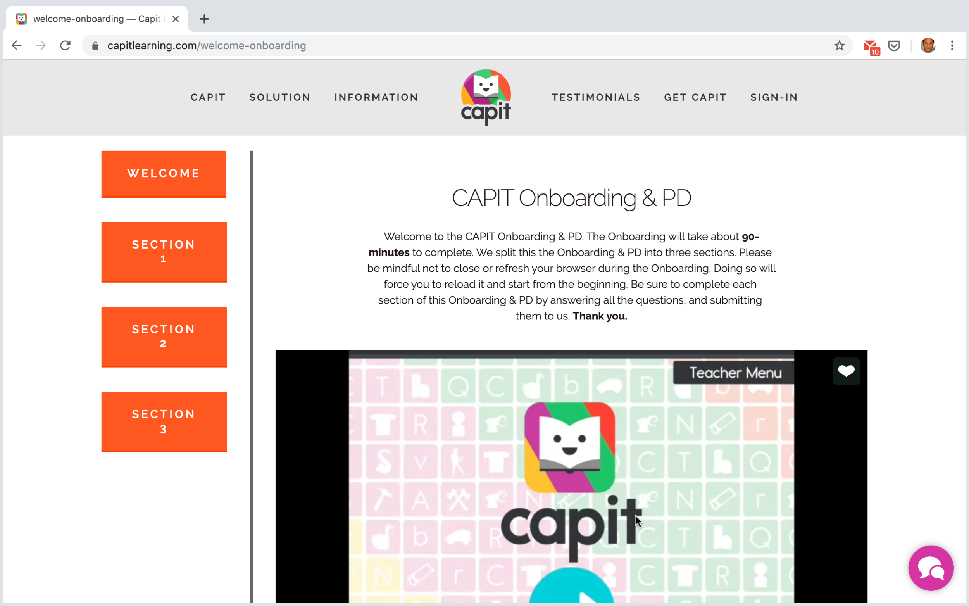Click the browser back arrow

pyautogui.click(x=16, y=46)
